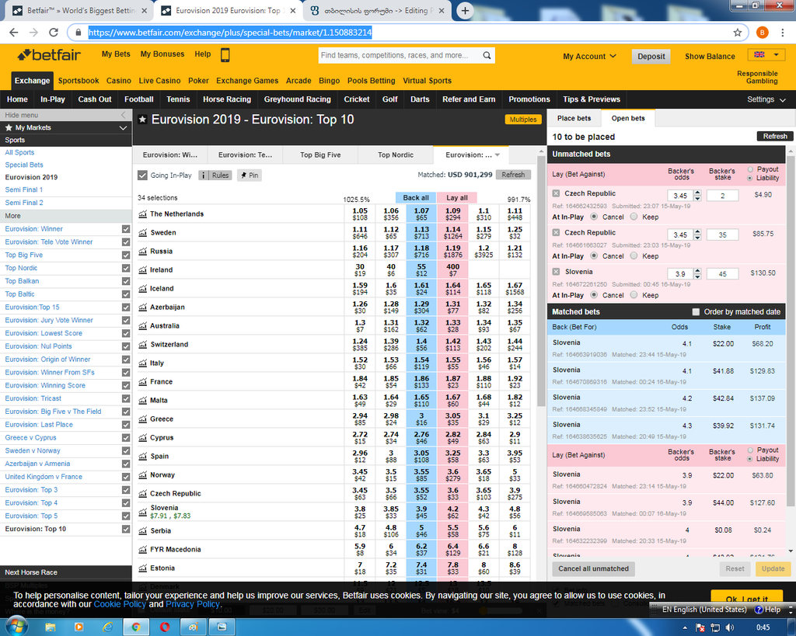Reload the page in browser toolbar
The width and height of the screenshot is (796, 636).
tap(54, 33)
